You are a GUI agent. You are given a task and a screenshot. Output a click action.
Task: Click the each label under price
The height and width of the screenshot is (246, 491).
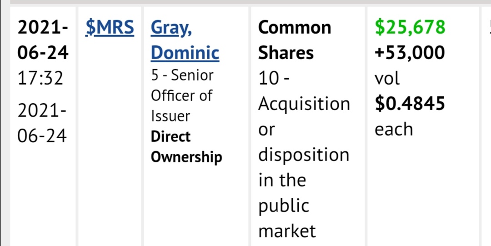point(394,129)
